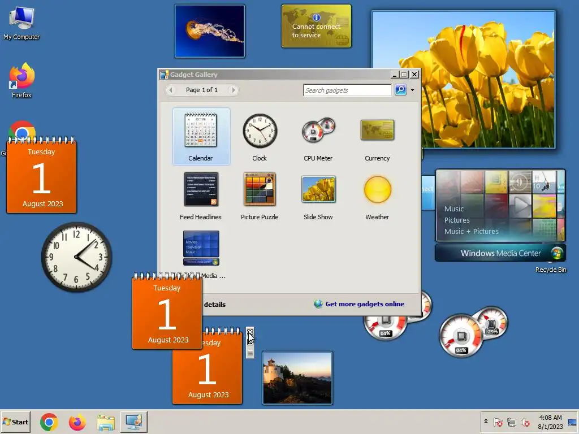Viewport: 579px width, 434px height.
Task: Select the Calendar gadget in Gadget Gallery
Action: click(201, 137)
